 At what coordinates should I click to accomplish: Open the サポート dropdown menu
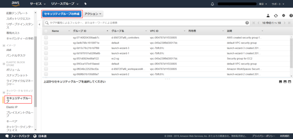point(278,4)
